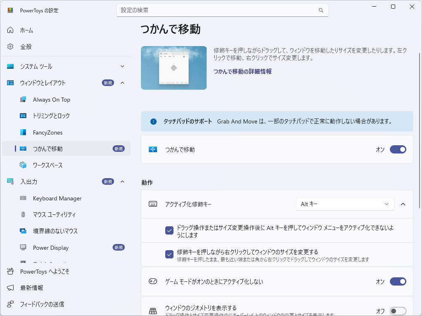Turn off the つかんで移動 toggle
Viewport: 422px width, 316px height.
398,149
